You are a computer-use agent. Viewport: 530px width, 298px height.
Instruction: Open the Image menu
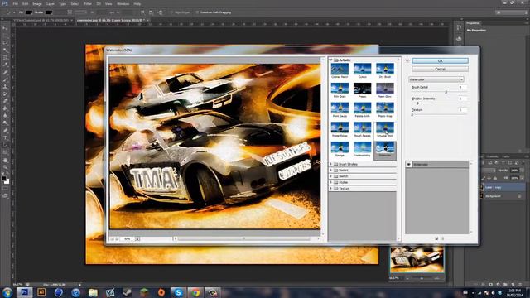[37, 3]
